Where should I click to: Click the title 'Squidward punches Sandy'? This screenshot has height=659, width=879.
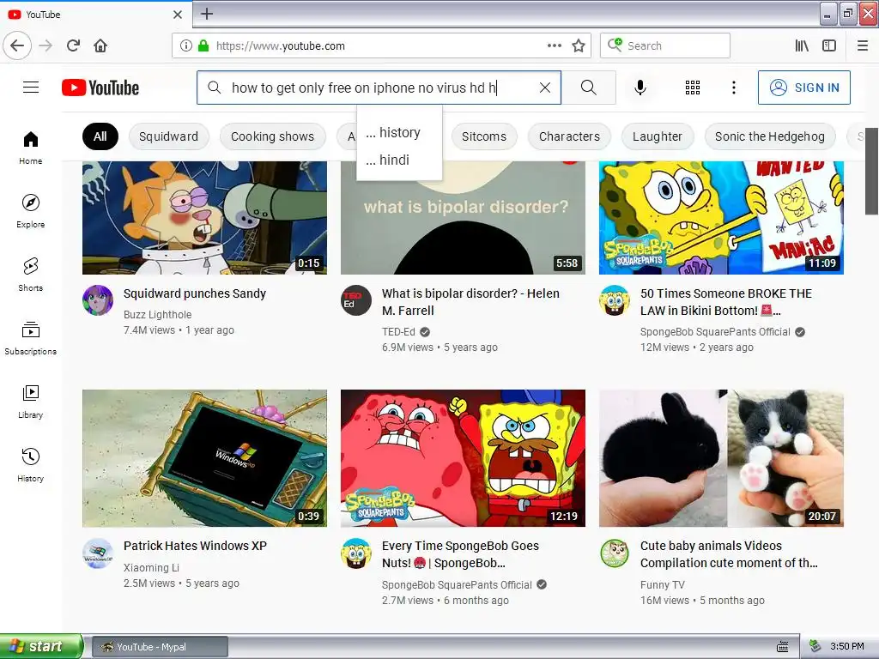click(x=195, y=293)
